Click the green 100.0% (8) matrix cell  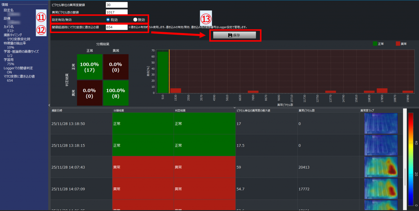115,93
